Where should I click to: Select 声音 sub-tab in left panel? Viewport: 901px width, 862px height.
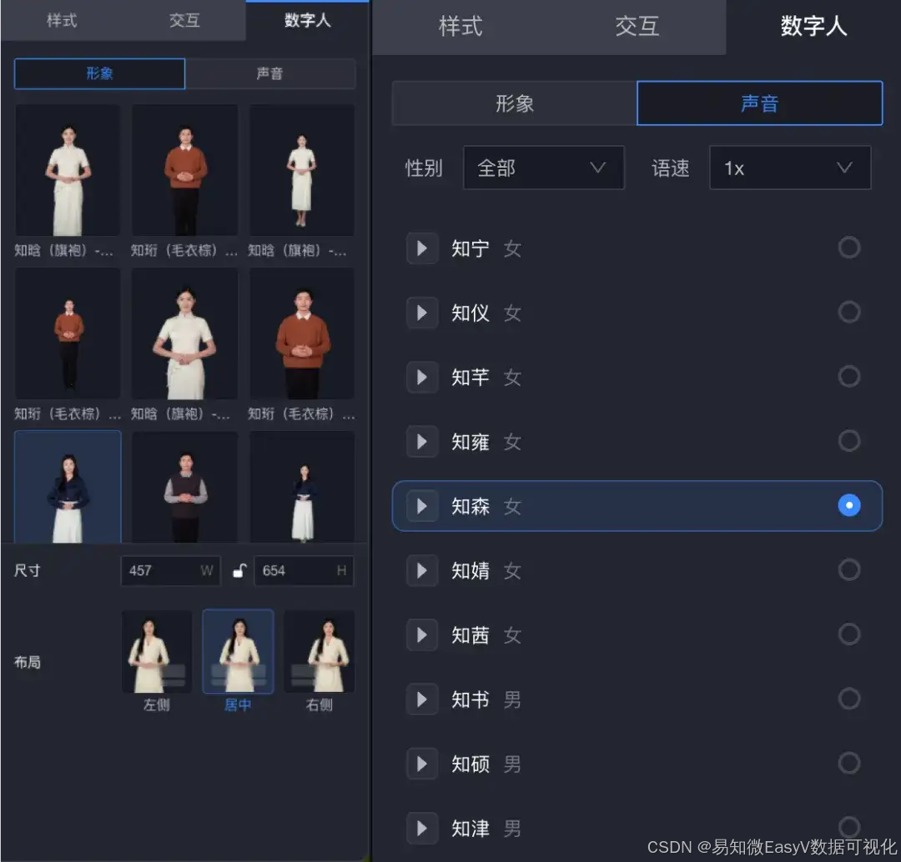pyautogui.click(x=270, y=73)
